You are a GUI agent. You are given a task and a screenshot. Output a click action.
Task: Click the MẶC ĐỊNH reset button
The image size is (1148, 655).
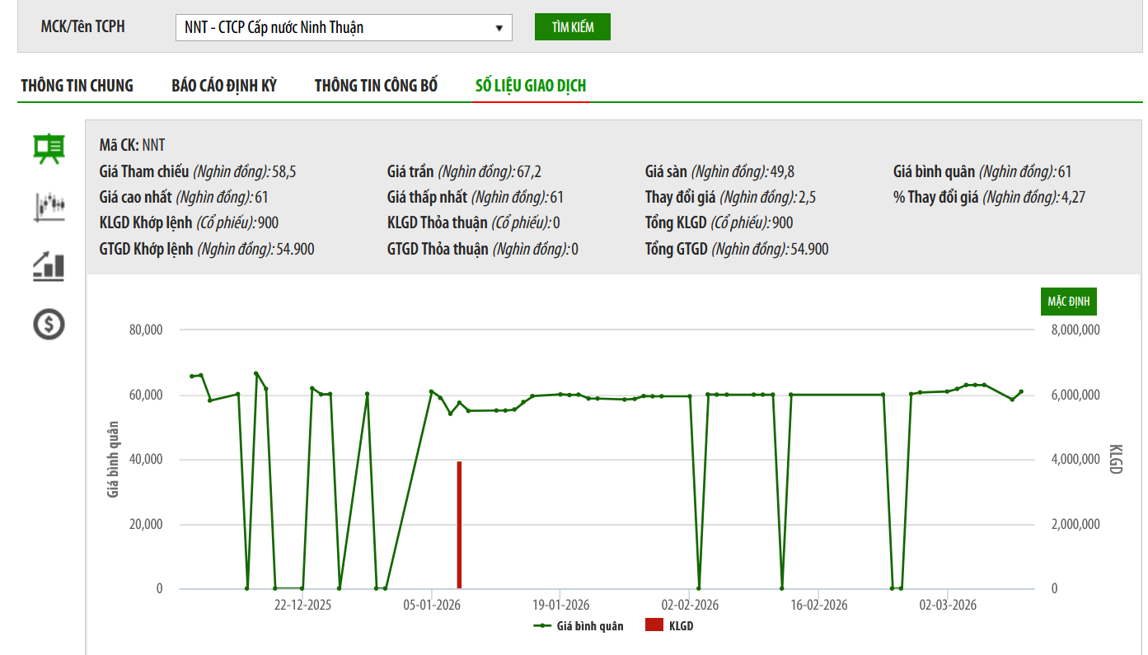(x=1068, y=302)
